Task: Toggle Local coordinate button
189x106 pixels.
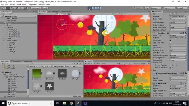Action: (44, 8)
